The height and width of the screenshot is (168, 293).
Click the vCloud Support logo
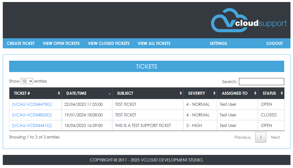point(249,21)
